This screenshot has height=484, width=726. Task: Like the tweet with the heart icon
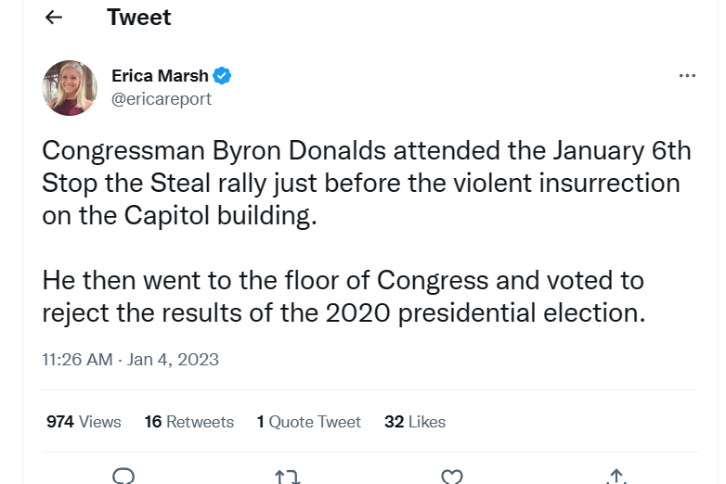tap(452, 477)
